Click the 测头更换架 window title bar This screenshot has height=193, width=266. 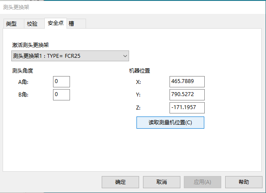(x=130, y=7)
